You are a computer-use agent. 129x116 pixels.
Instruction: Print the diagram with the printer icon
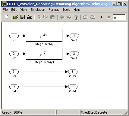(x=30, y=17)
